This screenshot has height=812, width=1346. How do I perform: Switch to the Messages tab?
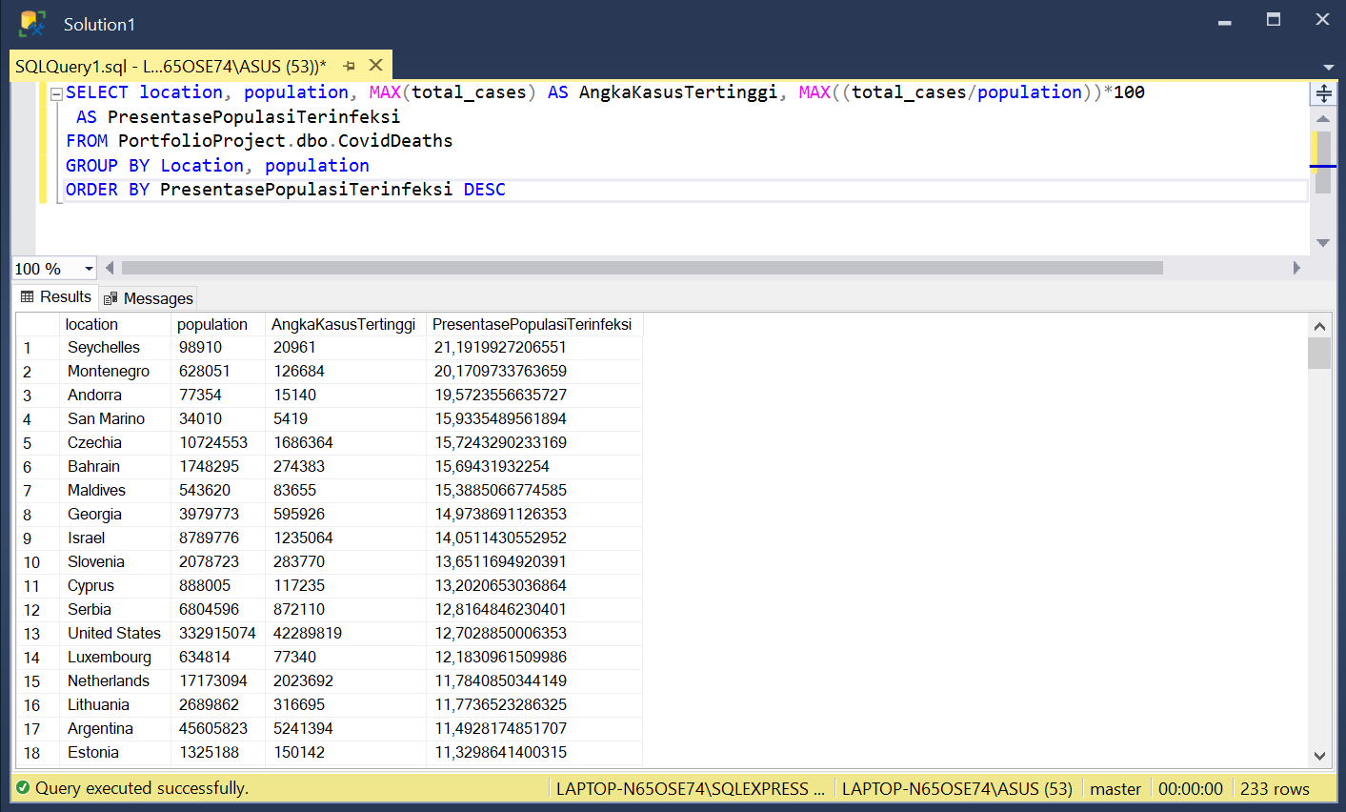click(156, 298)
